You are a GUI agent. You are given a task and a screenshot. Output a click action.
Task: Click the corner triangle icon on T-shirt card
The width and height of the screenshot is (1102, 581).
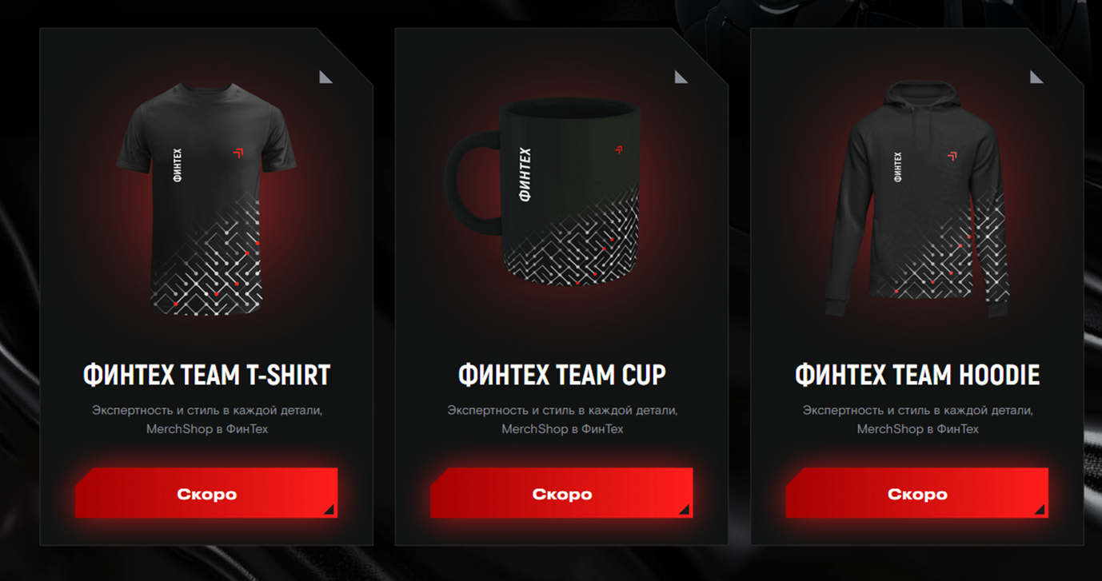point(325,77)
